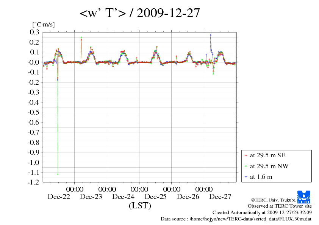Click x-axis date label Dec-22

point(59,197)
